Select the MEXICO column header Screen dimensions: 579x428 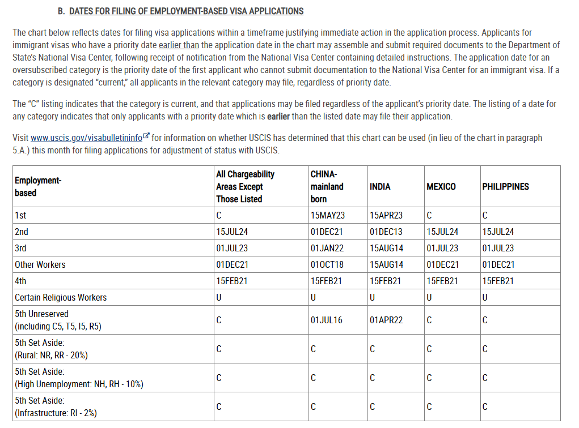point(441,186)
